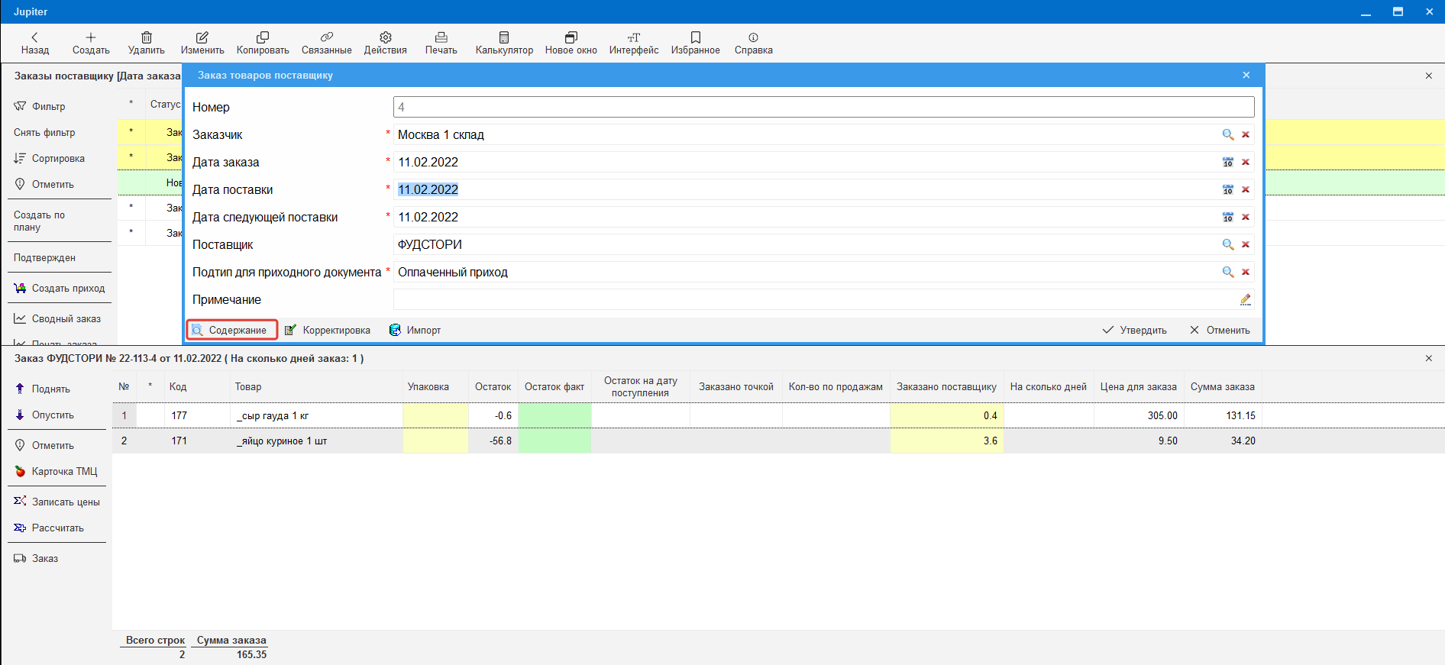Clear the Заказчик field with red X
Screen dimensions: 1445x665
(x=1246, y=134)
